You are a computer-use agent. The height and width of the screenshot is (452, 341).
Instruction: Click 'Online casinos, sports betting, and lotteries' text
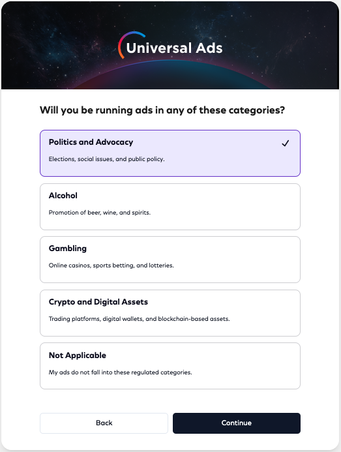point(111,265)
